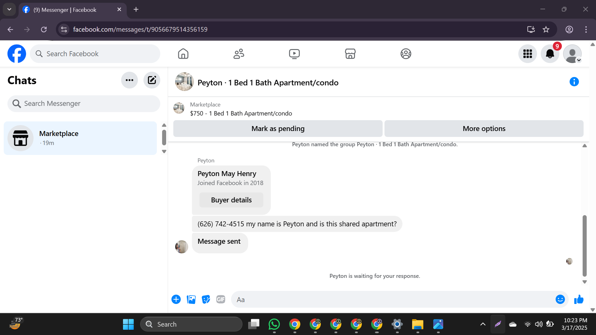Viewport: 596px width, 335px height.
Task: Open the notifications bell
Action: 550,54
